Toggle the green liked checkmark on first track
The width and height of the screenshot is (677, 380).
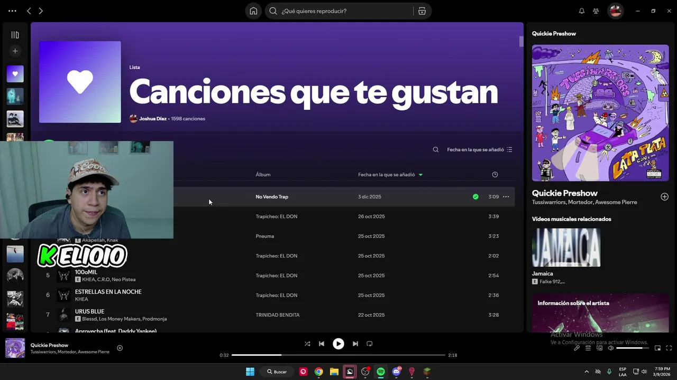pyautogui.click(x=475, y=197)
